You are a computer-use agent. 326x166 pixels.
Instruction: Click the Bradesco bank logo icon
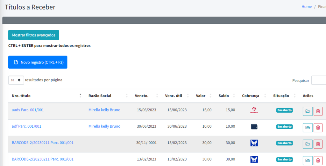tap(254, 110)
